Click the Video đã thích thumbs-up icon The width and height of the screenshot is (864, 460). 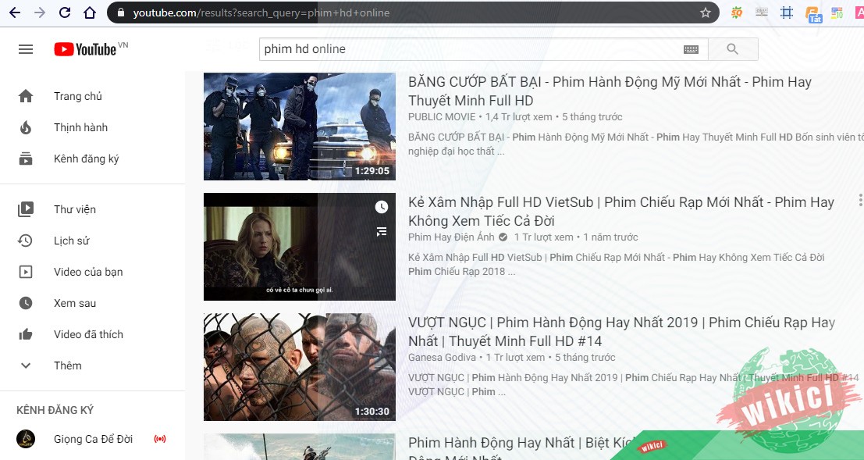[x=26, y=334]
